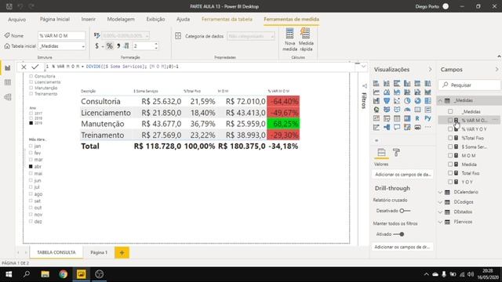Expand the DEstados table

(x=440, y=212)
